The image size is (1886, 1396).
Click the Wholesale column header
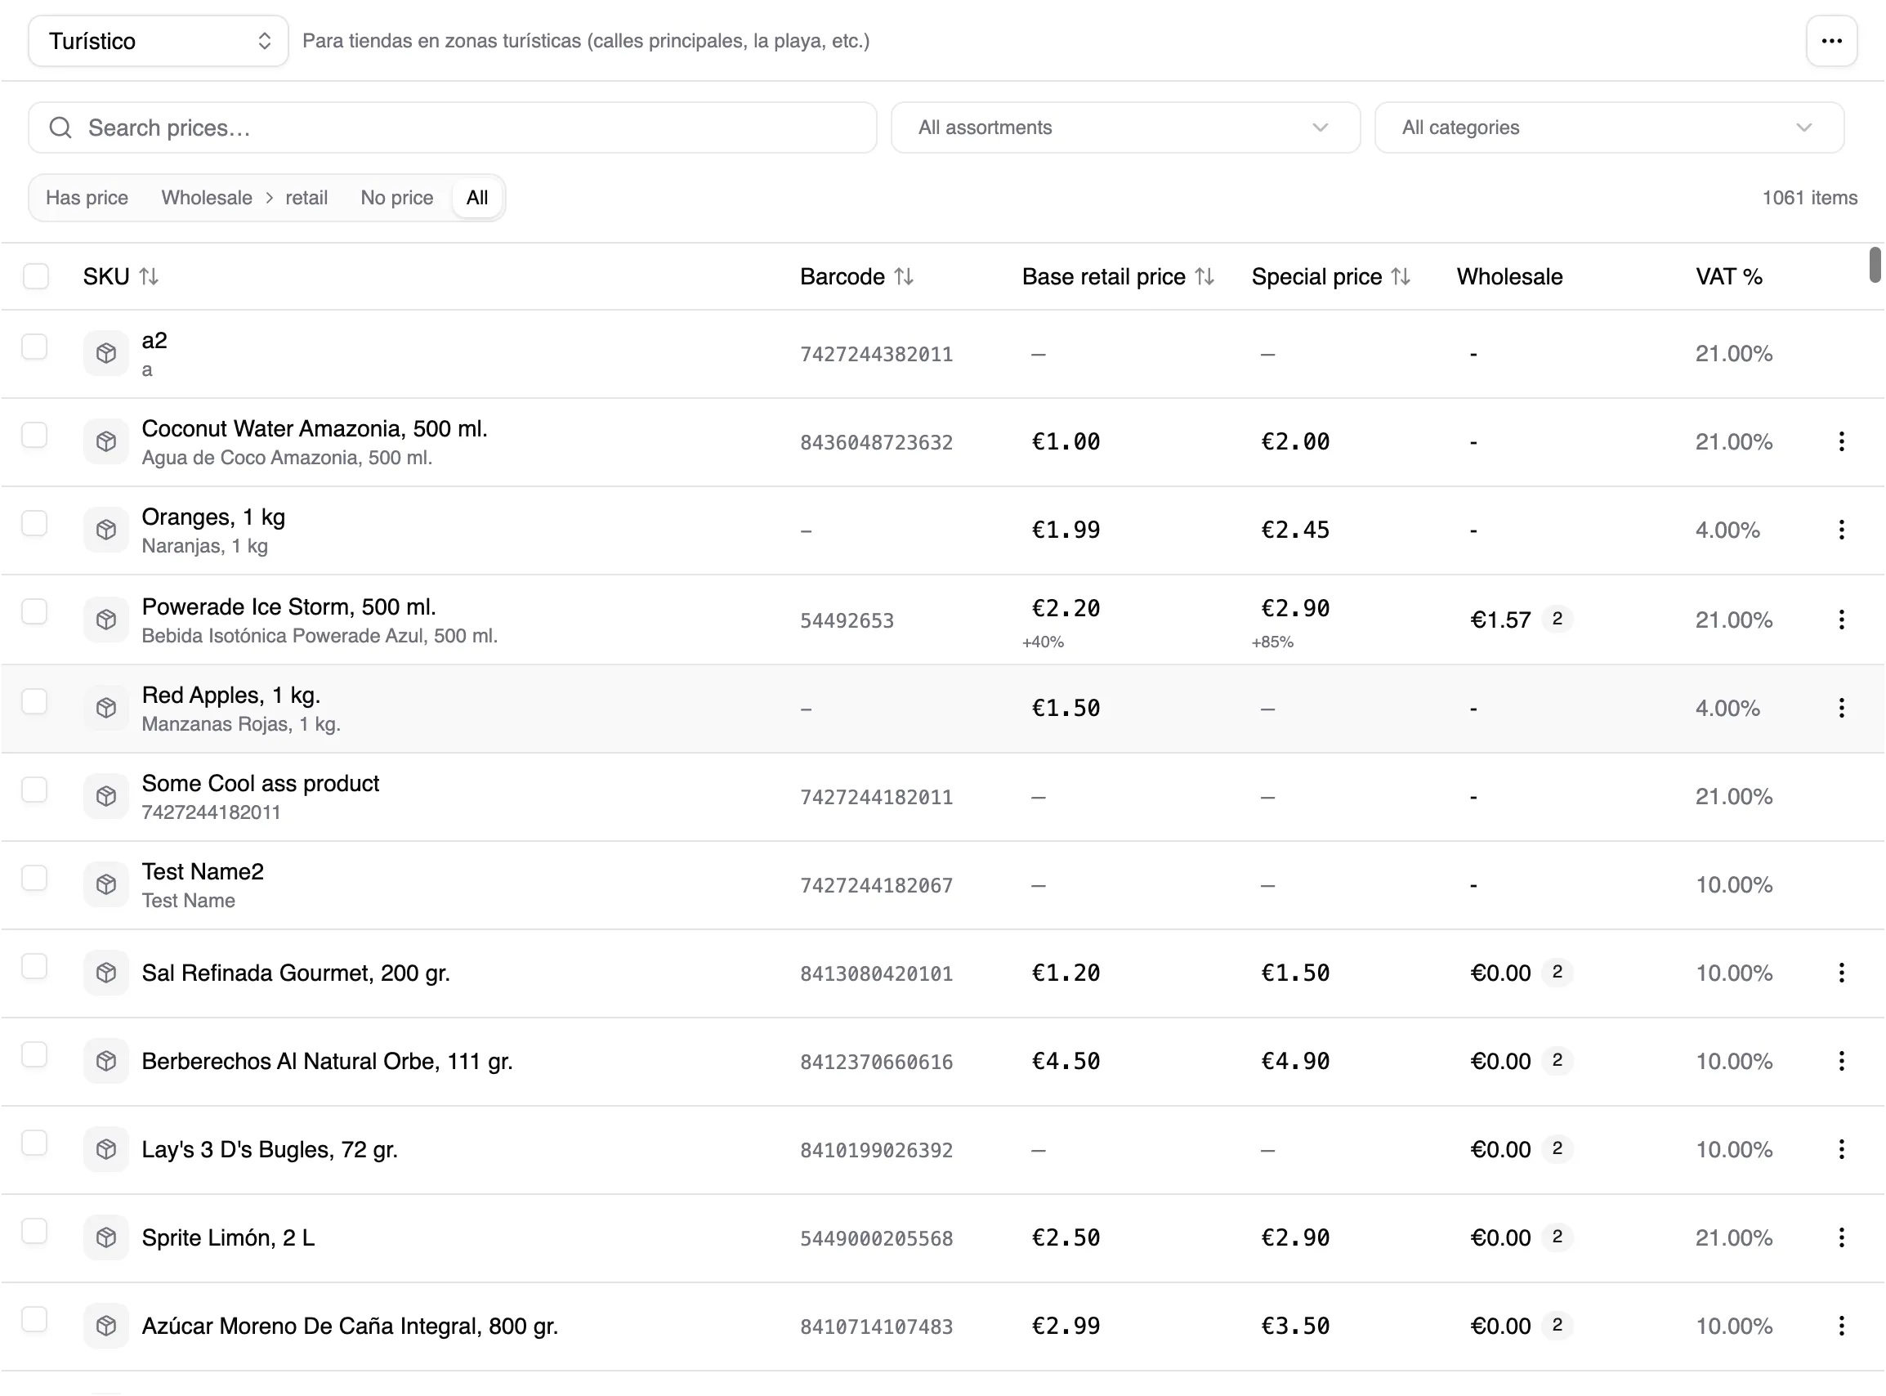(1510, 276)
